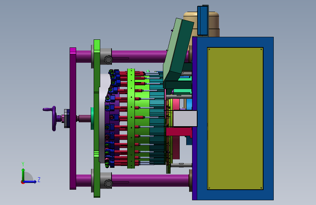
Task: Select the pink block behind the drum
Action: 176,104
